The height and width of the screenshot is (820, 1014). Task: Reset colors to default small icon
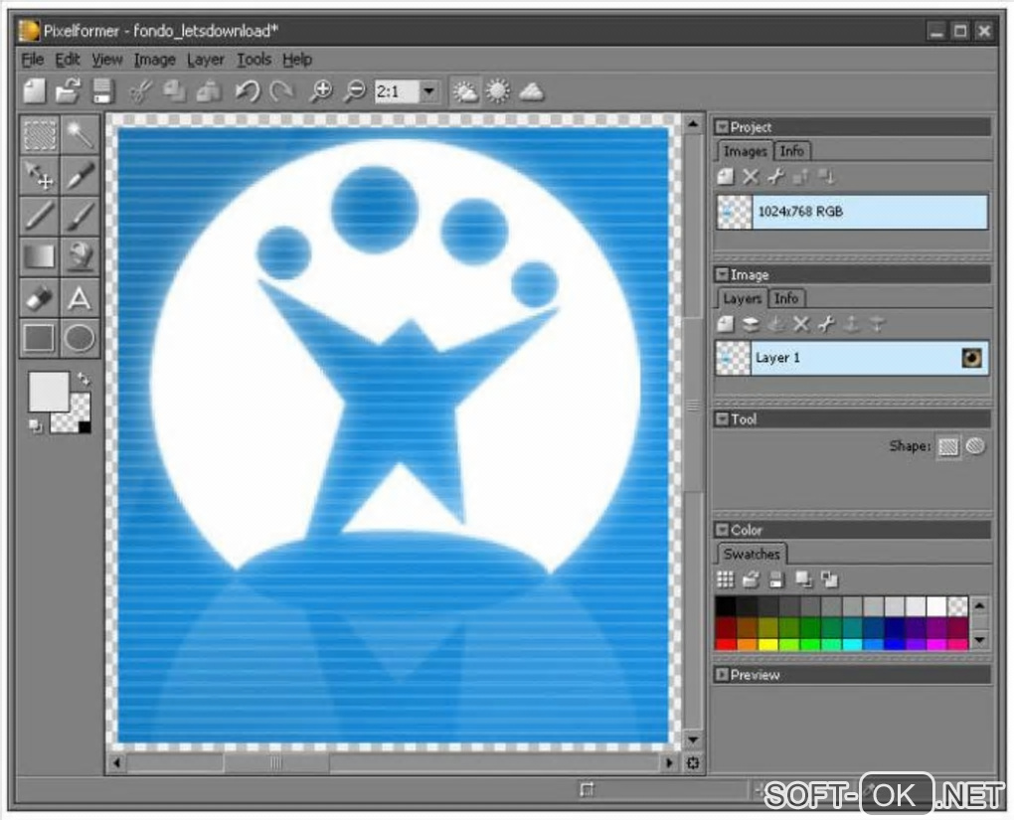35,425
